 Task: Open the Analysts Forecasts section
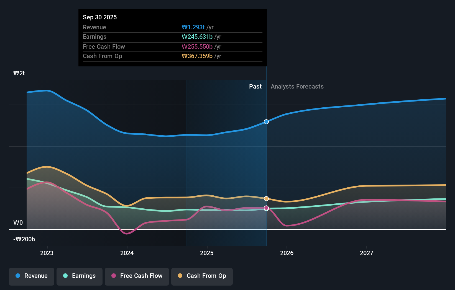(297, 86)
